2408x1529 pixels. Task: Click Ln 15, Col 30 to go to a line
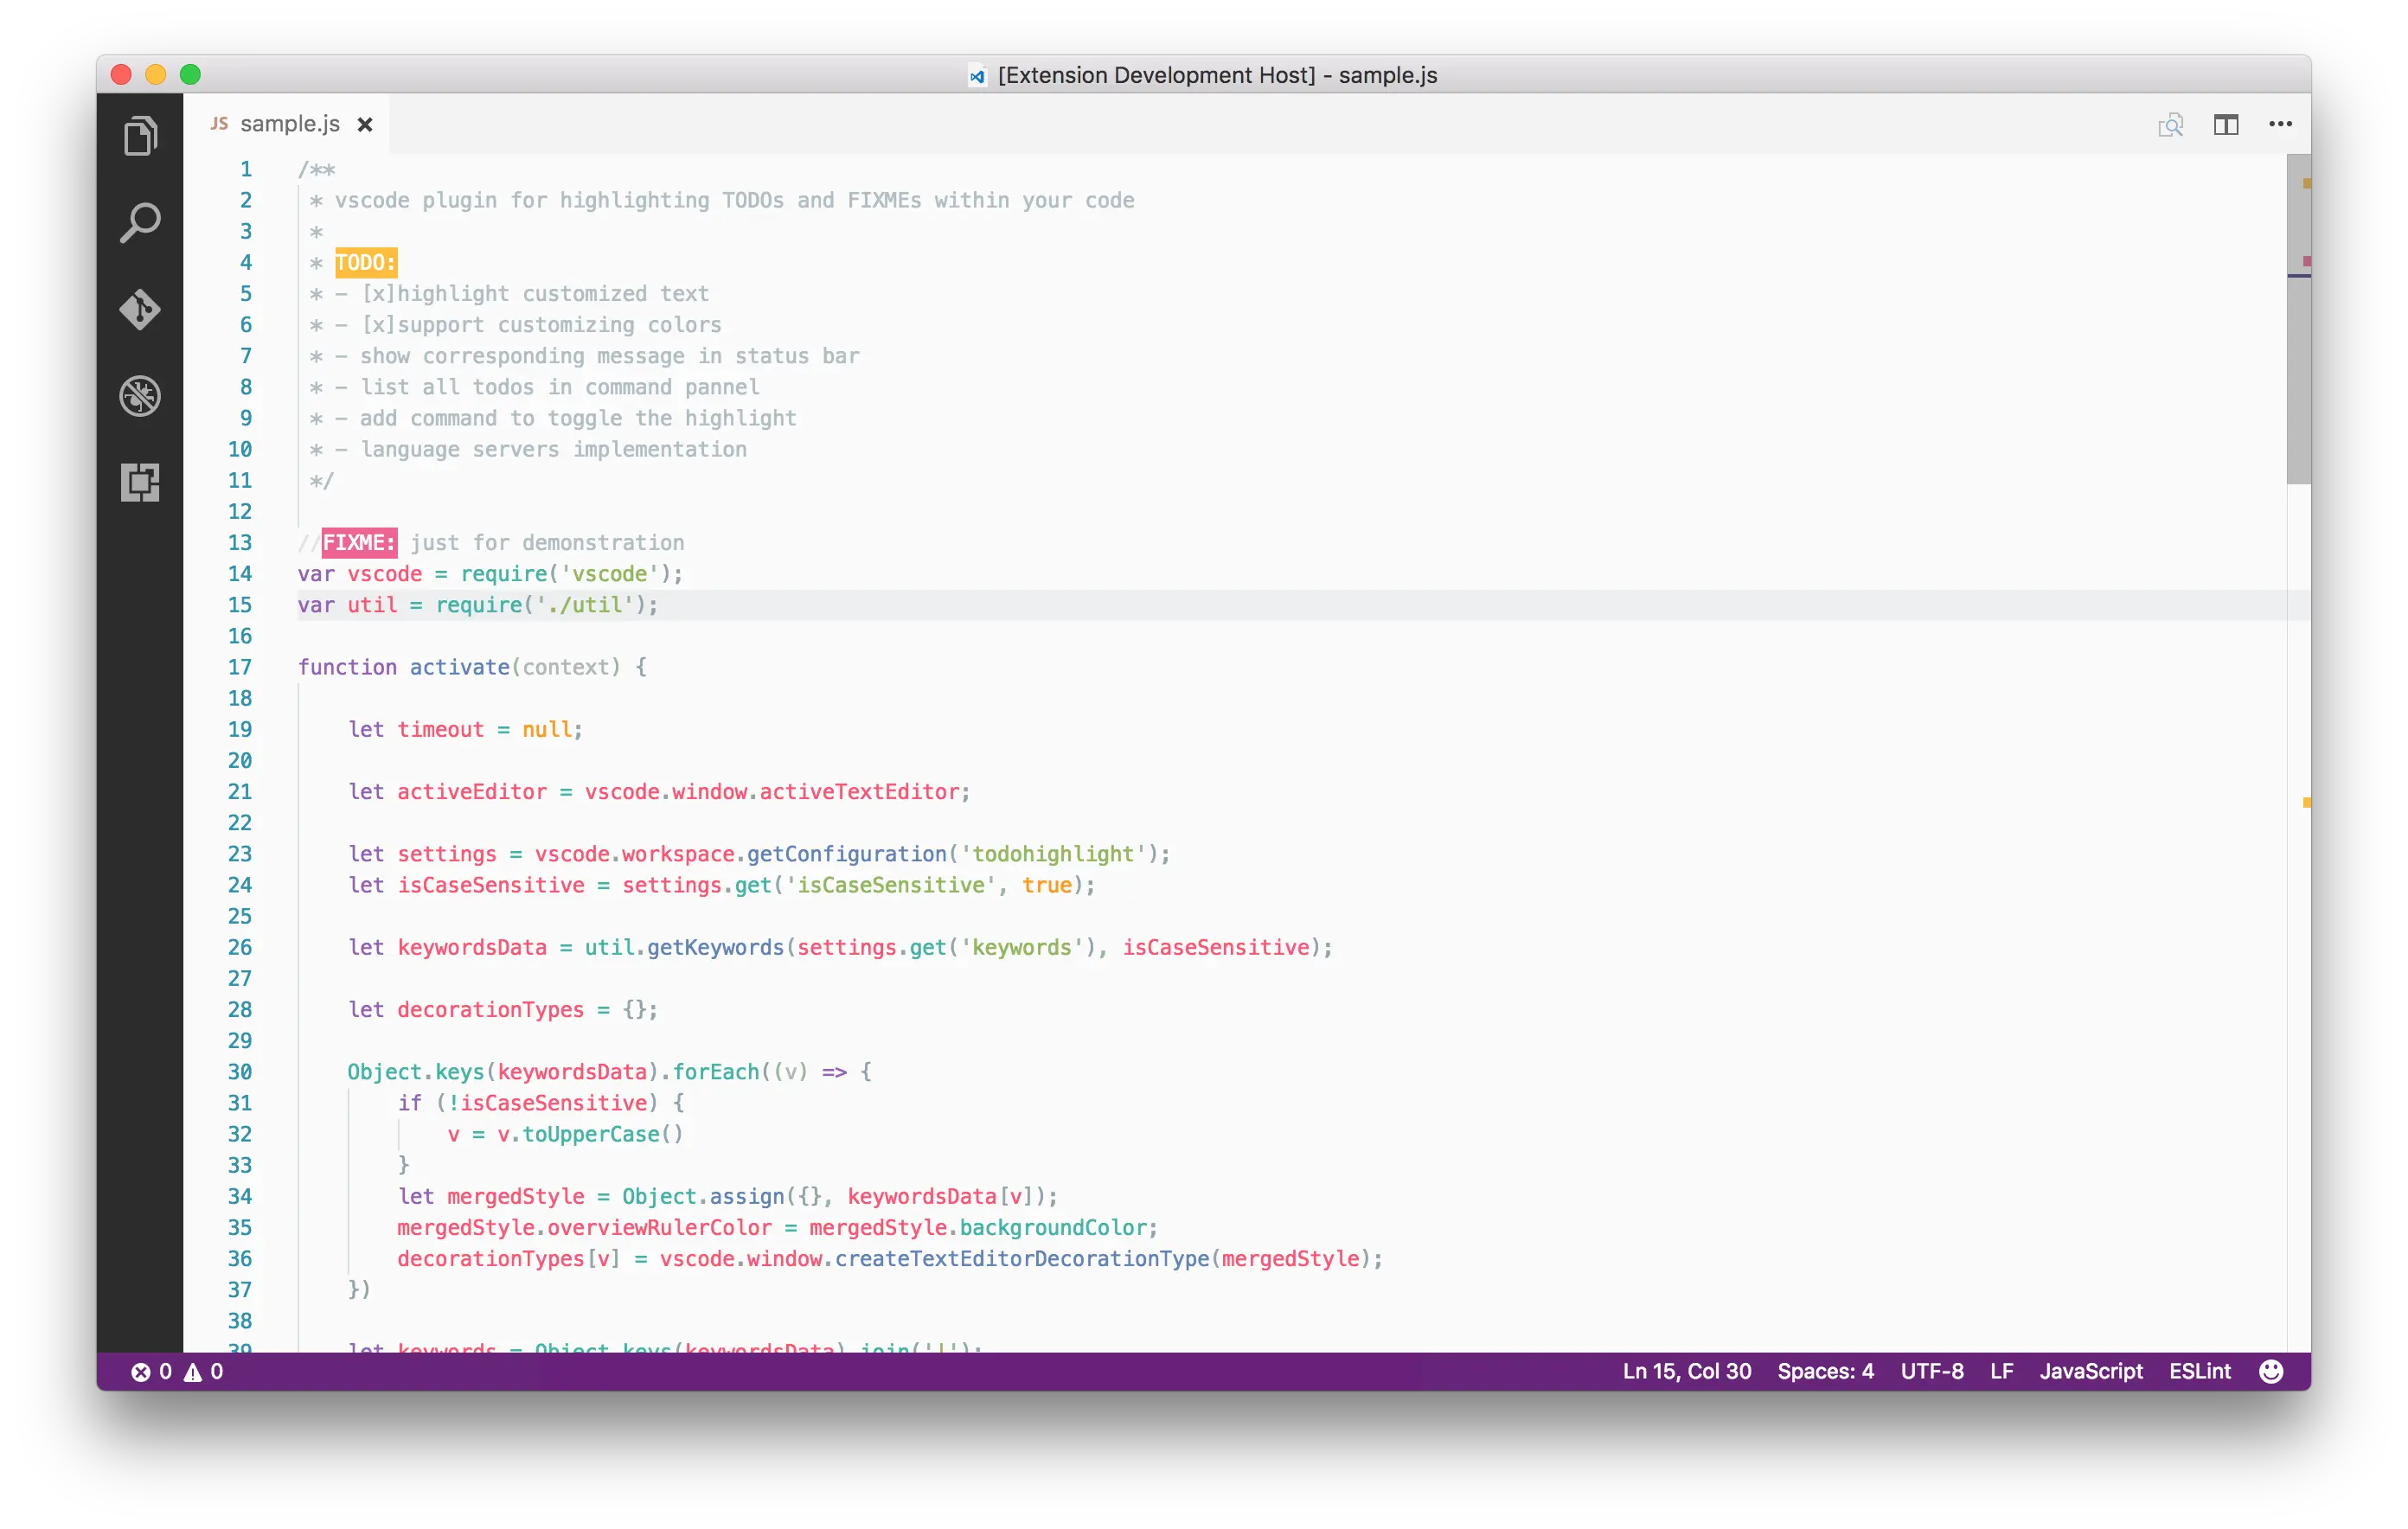[x=1686, y=1371]
